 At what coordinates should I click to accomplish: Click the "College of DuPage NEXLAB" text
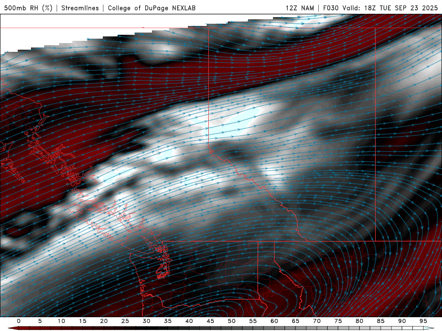(151, 8)
